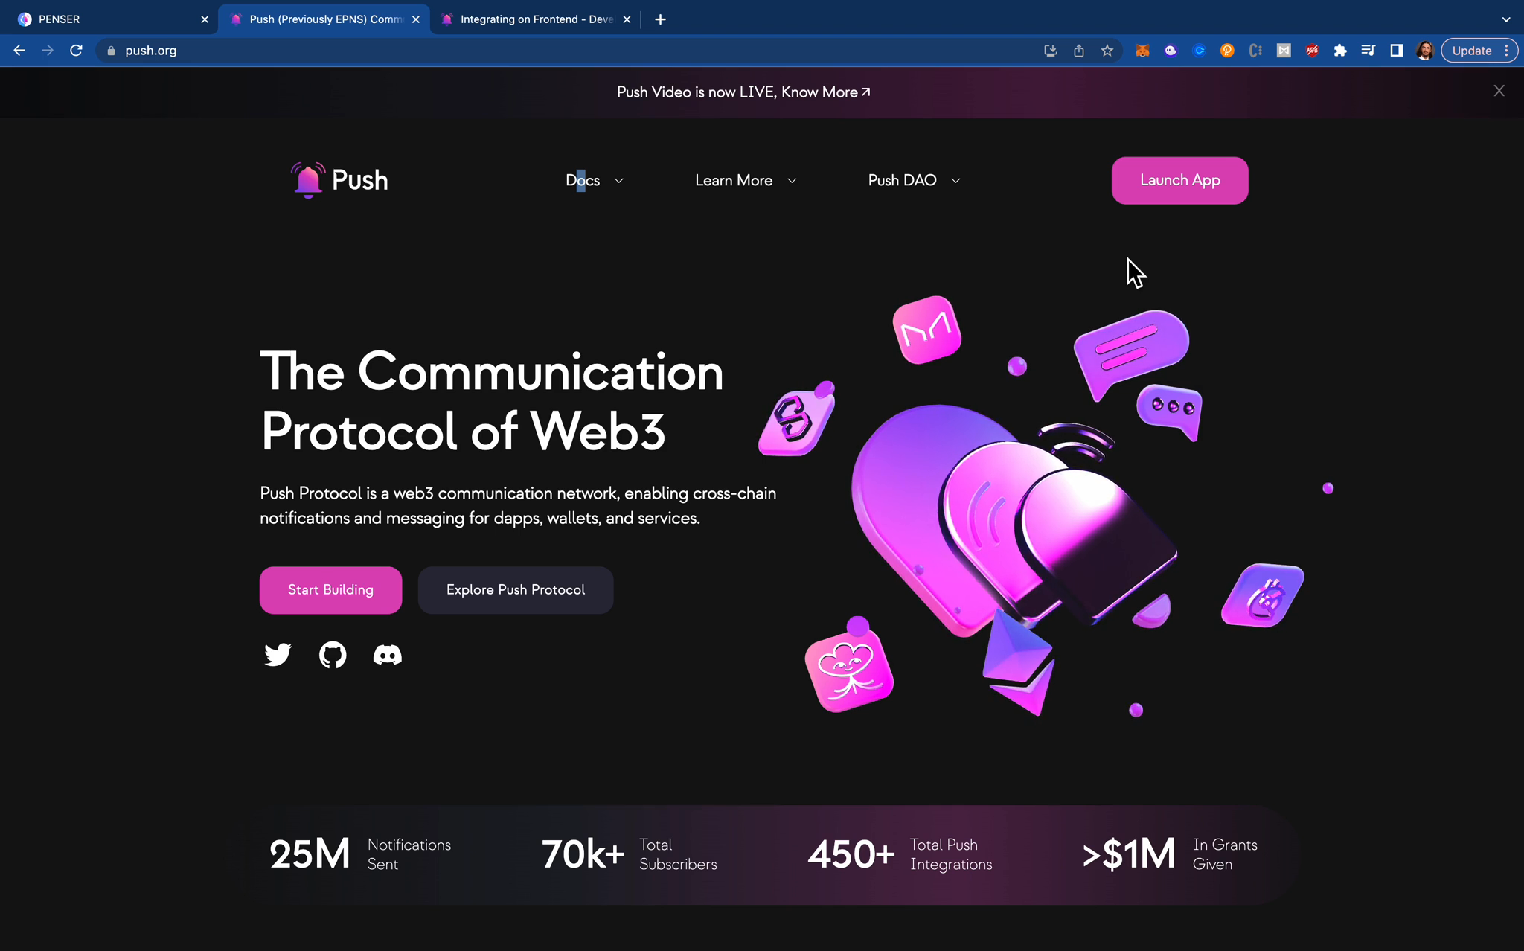Open the orange P extension icon

[1227, 51]
